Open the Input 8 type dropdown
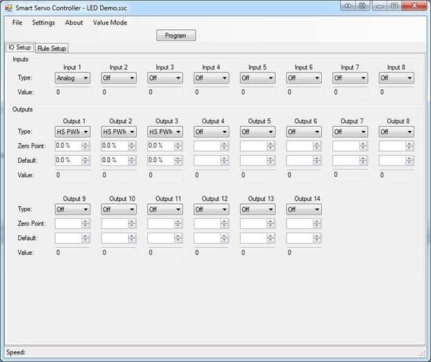This screenshot has height=362, width=431. pos(396,78)
